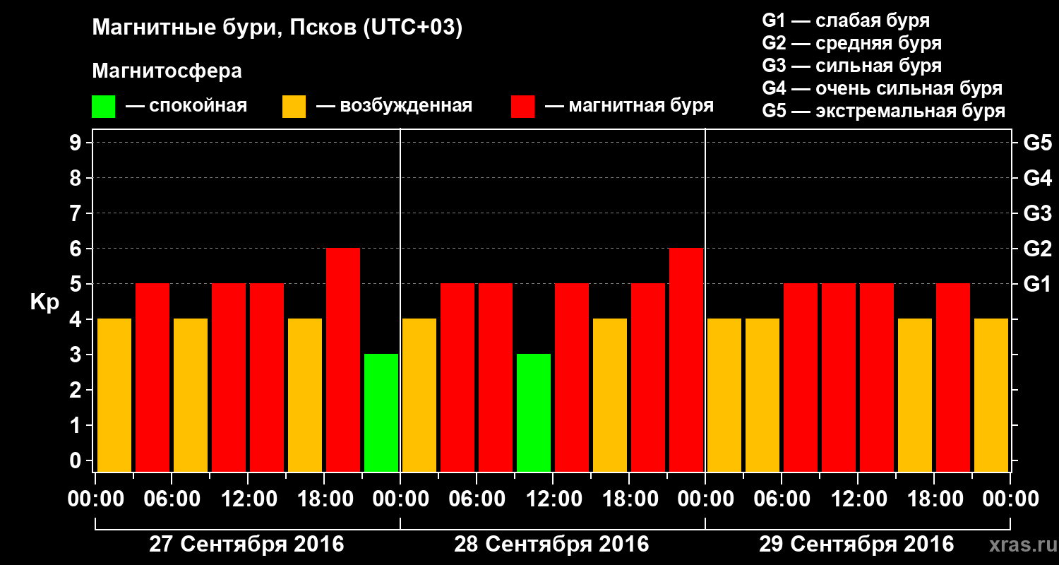Click the yellow 'возбужденная' legend swatch
Image resolution: width=1059 pixels, height=565 pixels.
click(294, 107)
